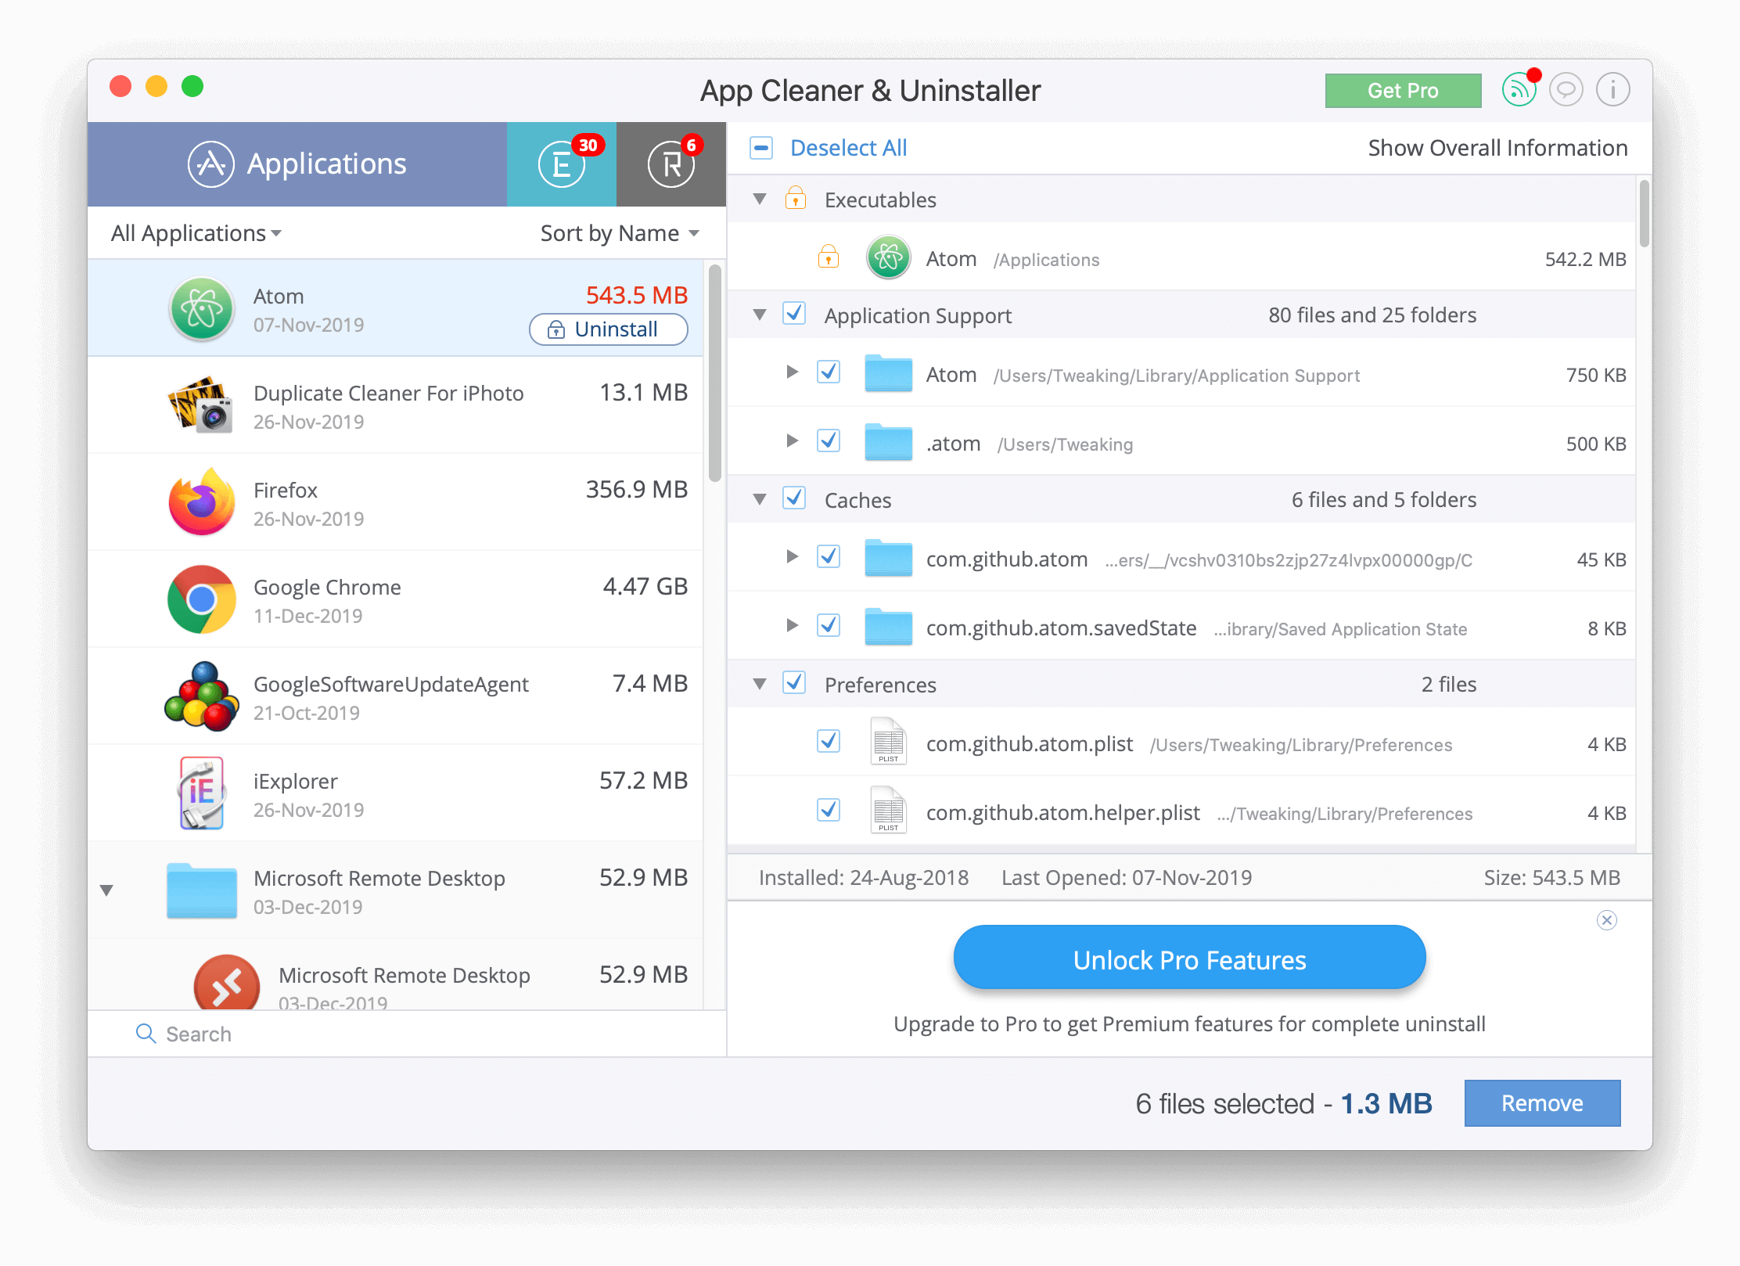Click Show Overall Information

pyautogui.click(x=1497, y=148)
